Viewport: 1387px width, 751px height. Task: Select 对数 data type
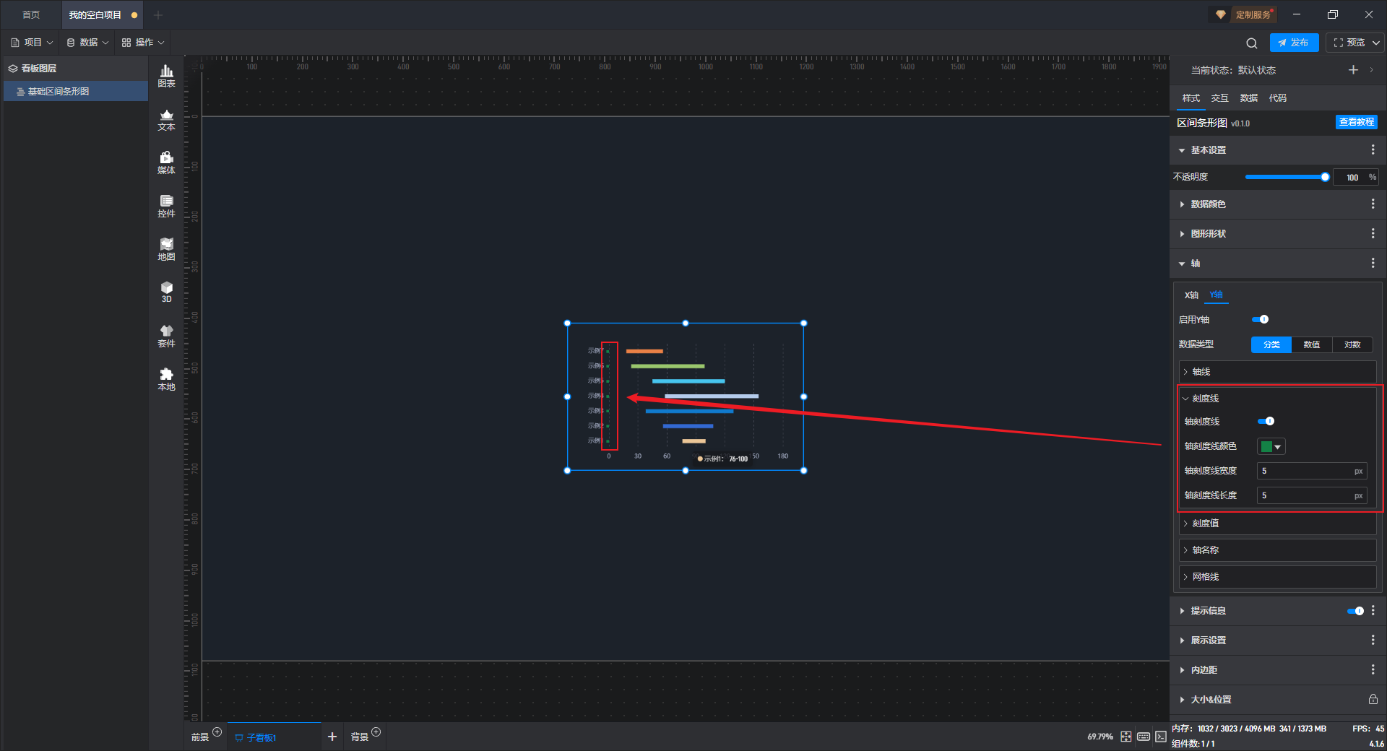point(1352,344)
